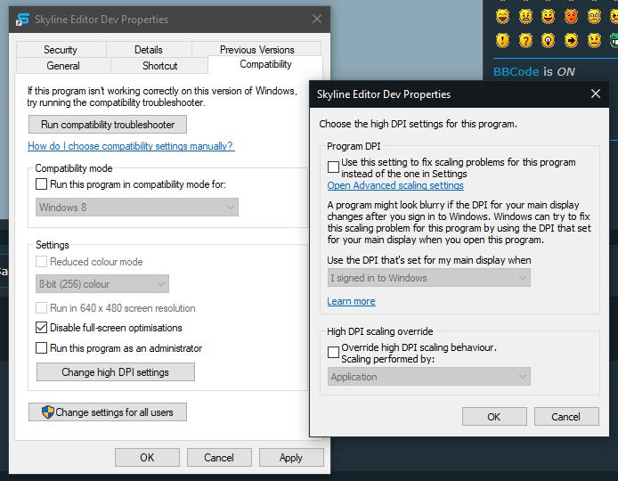Insert the open-mouth happy smiley

[549, 17]
